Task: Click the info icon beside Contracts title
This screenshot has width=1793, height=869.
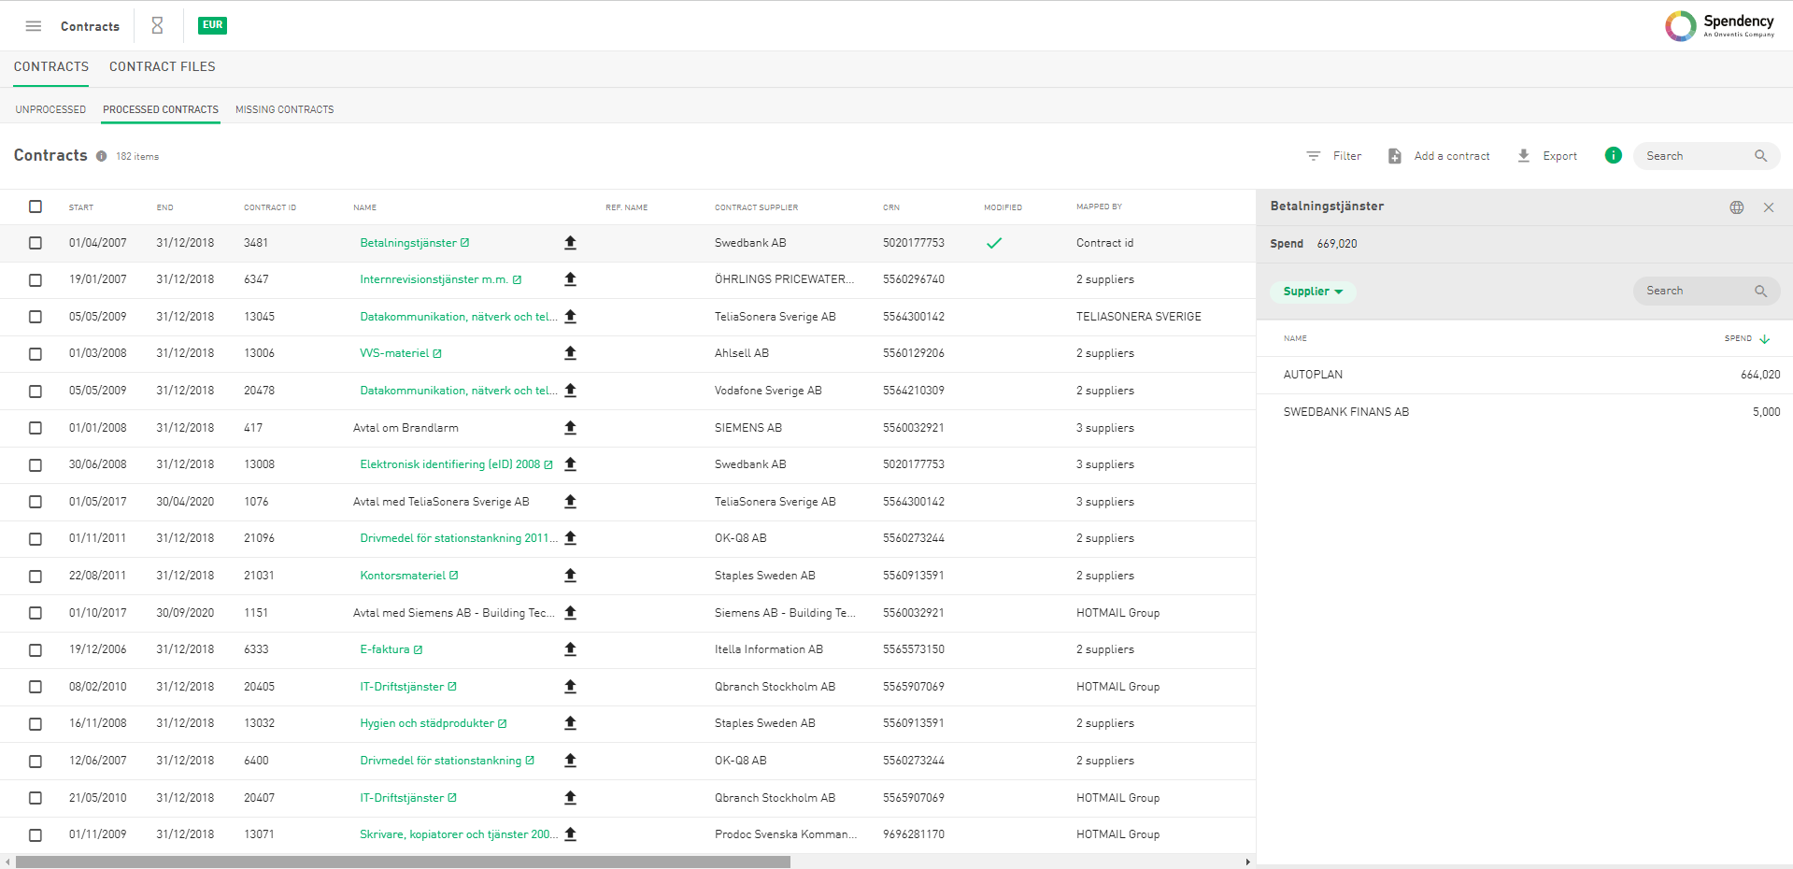Action: [101, 157]
